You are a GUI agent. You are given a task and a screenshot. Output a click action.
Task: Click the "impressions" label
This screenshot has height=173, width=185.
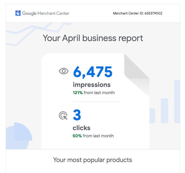tap(92, 85)
